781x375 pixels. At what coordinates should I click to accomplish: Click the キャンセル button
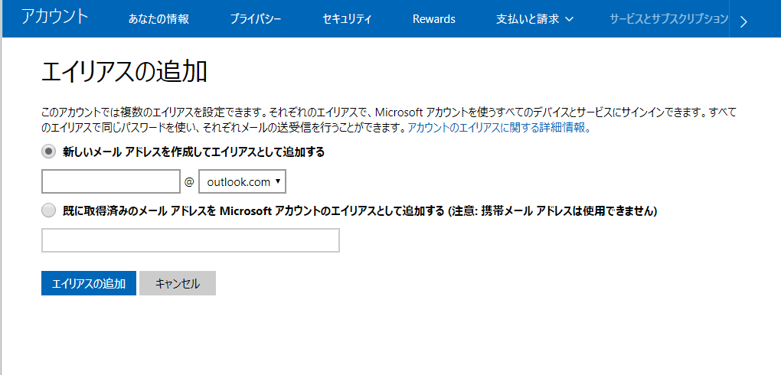pos(178,283)
